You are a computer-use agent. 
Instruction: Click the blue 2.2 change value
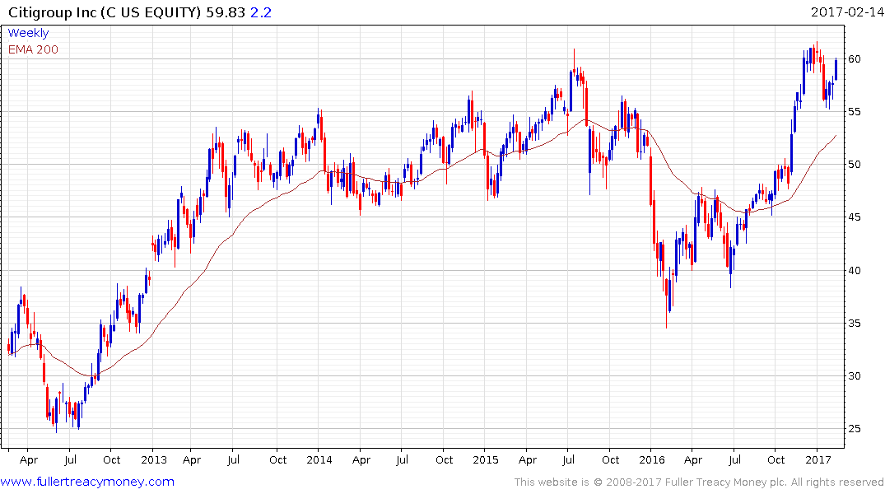coord(261,12)
